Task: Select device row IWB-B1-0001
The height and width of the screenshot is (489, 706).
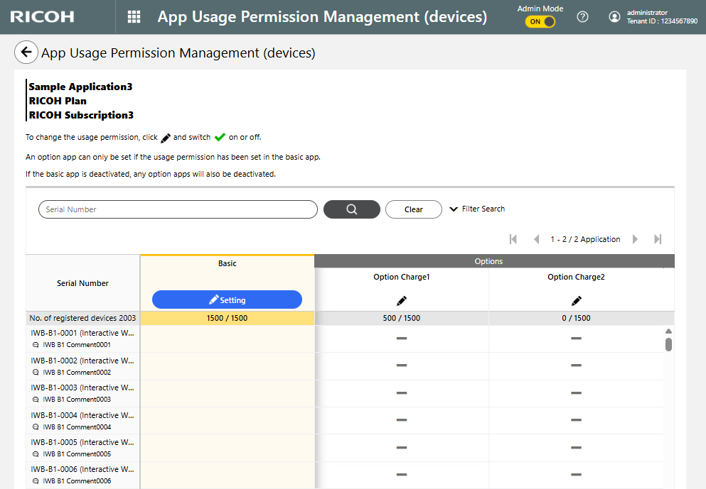Action: tap(82, 332)
